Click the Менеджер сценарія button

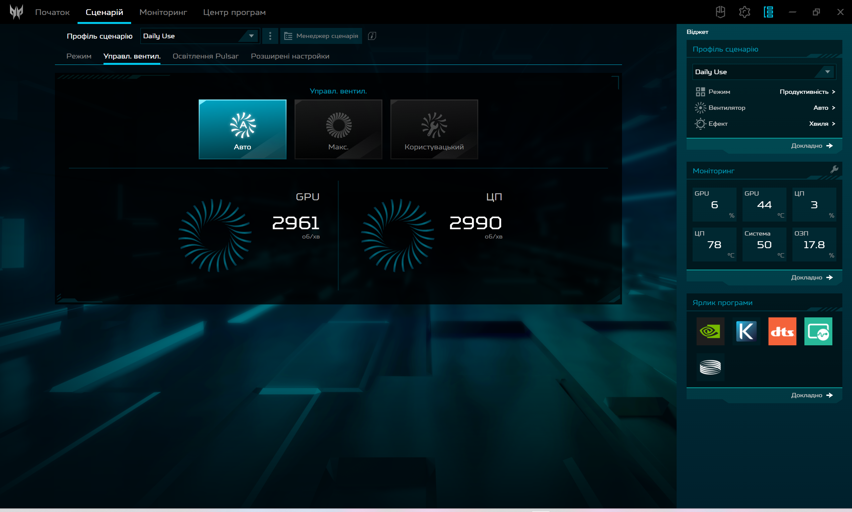point(321,36)
